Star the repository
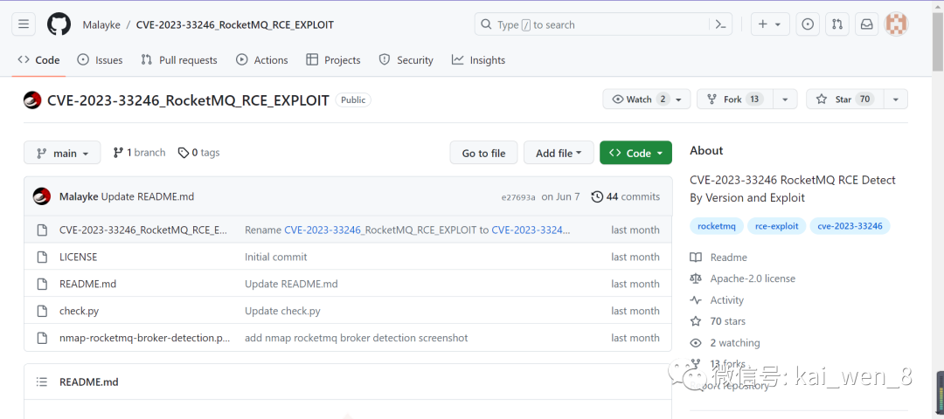 click(x=844, y=100)
